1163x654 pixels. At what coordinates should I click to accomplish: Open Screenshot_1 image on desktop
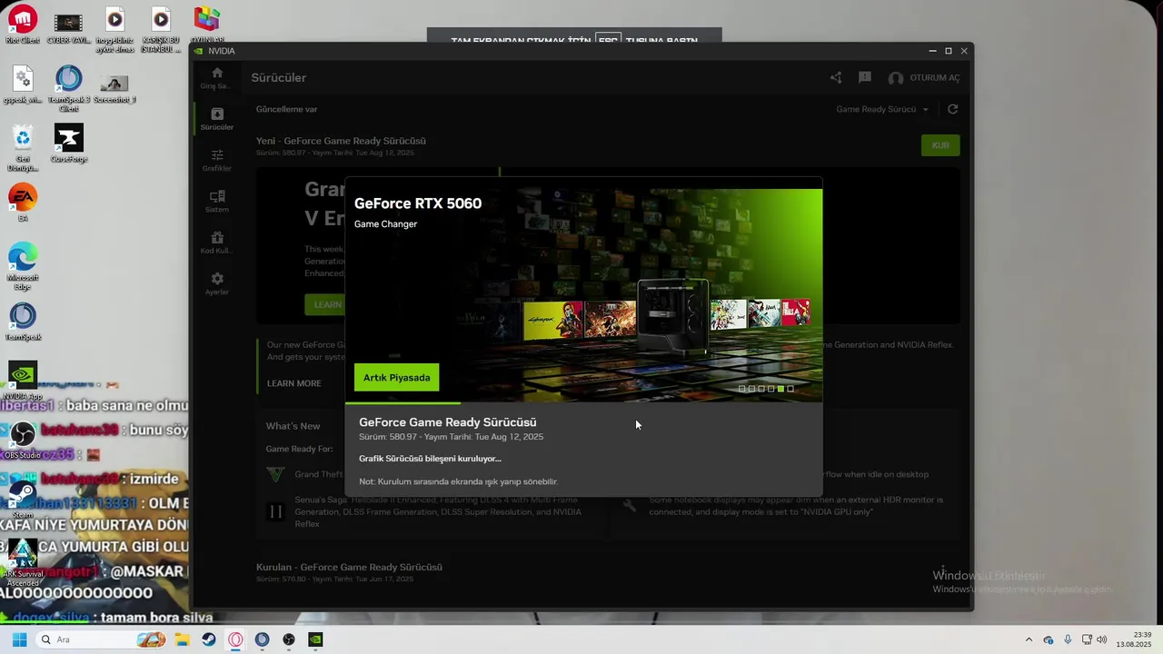[x=114, y=86]
